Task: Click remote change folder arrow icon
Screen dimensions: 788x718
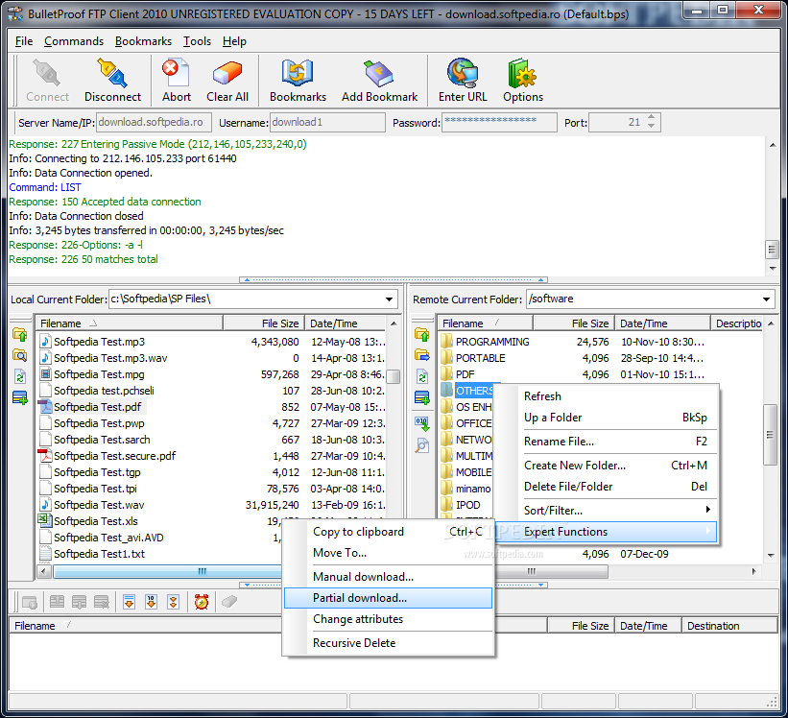Action: (x=422, y=356)
